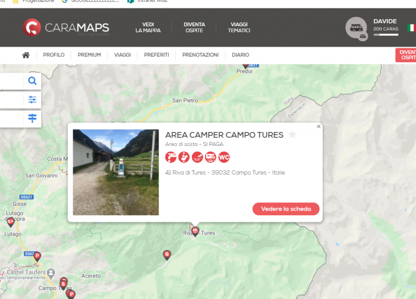Click the CaraMaps logo

click(x=66, y=28)
